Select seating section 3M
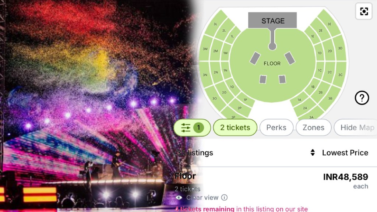The height and width of the screenshot is (212, 377). pyautogui.click(x=205, y=49)
